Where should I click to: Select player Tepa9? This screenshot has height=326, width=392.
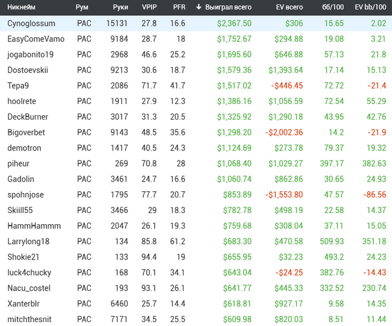pyautogui.click(x=18, y=86)
